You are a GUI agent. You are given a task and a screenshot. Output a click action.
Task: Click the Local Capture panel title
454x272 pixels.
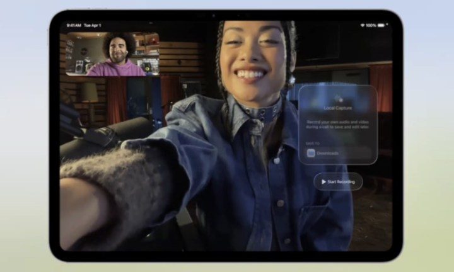tap(337, 108)
